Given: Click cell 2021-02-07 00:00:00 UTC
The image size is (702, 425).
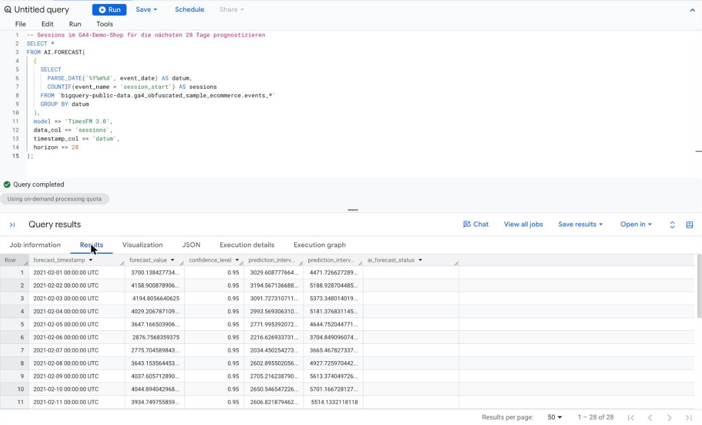Looking at the screenshot, I should point(77,350).
